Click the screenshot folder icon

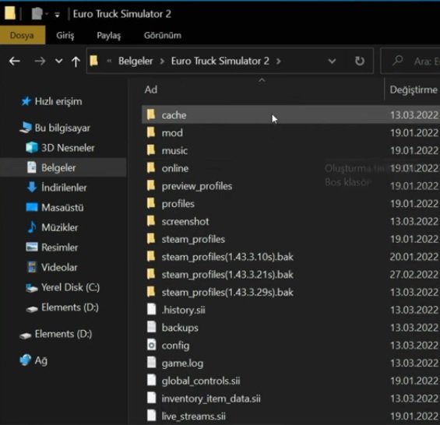click(151, 221)
